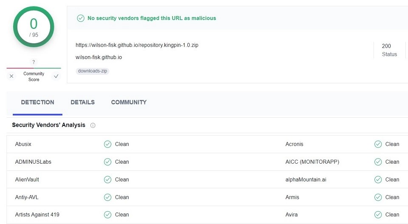The height and width of the screenshot is (224, 408).
Task: Click the Clean check icon for AlienVault
Action: [x=108, y=179]
